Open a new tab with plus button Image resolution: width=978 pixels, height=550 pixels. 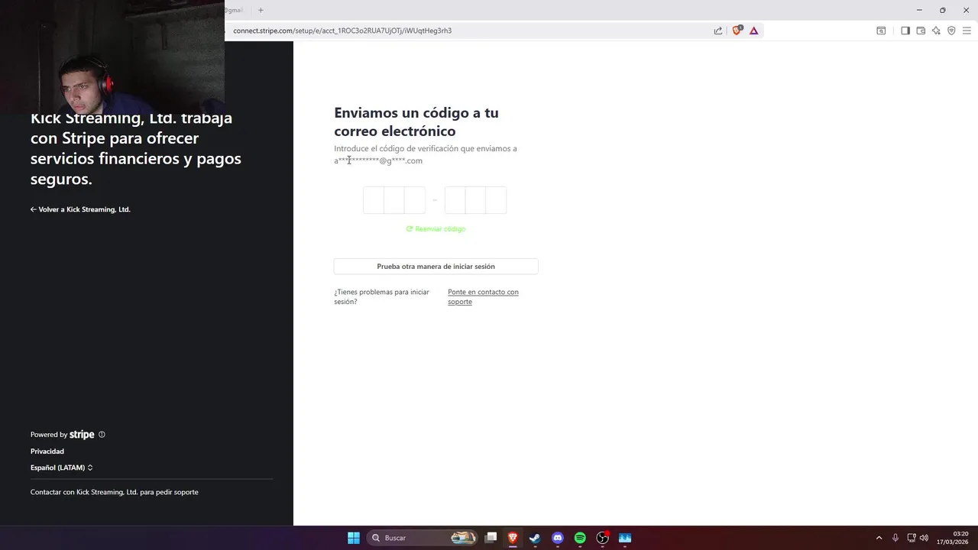(x=261, y=10)
